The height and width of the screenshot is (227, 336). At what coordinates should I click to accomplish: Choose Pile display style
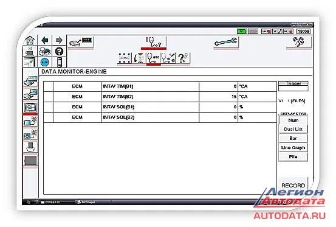point(293,157)
